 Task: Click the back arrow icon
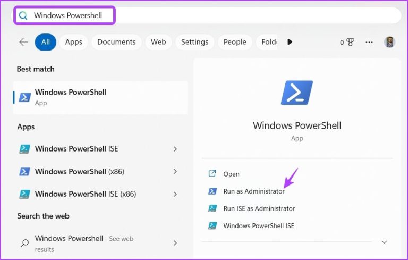[x=24, y=42]
